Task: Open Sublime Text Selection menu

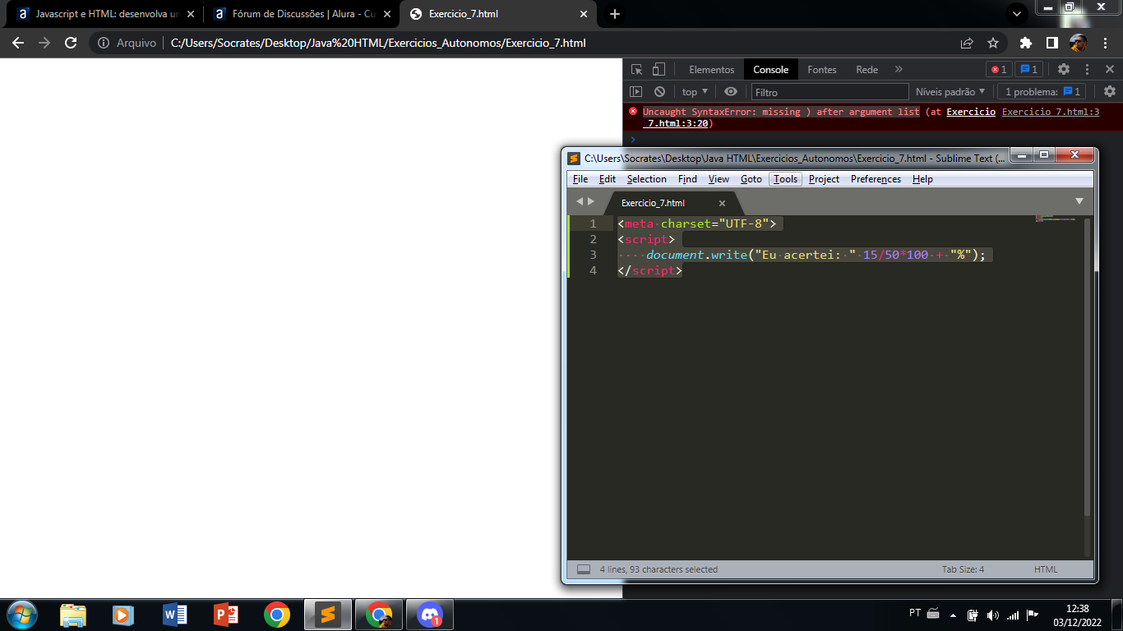Action: click(647, 179)
